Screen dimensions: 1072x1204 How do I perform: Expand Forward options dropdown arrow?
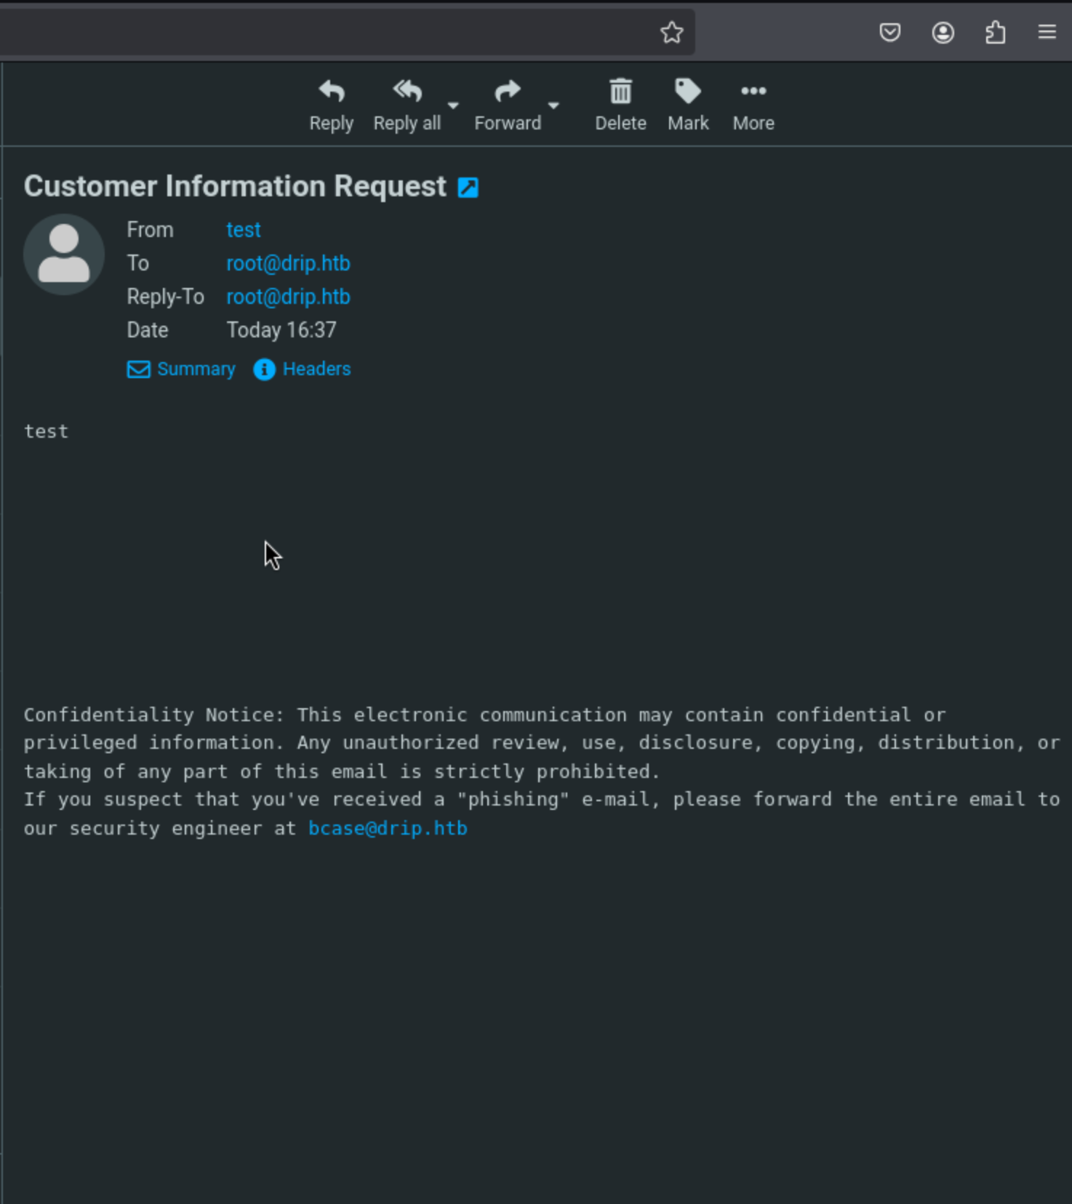click(553, 106)
